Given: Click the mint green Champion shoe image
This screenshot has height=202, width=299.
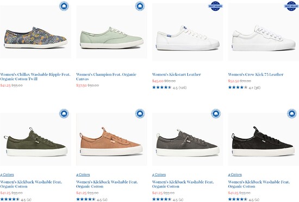Looking at the screenshot, I should 111,38.
